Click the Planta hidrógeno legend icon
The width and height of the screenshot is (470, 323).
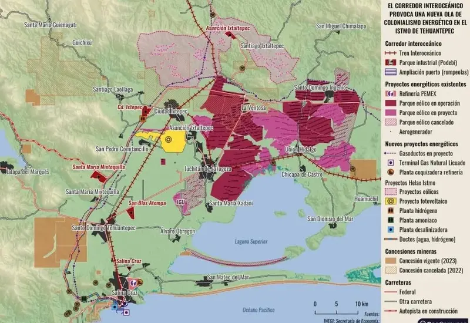(391, 211)
